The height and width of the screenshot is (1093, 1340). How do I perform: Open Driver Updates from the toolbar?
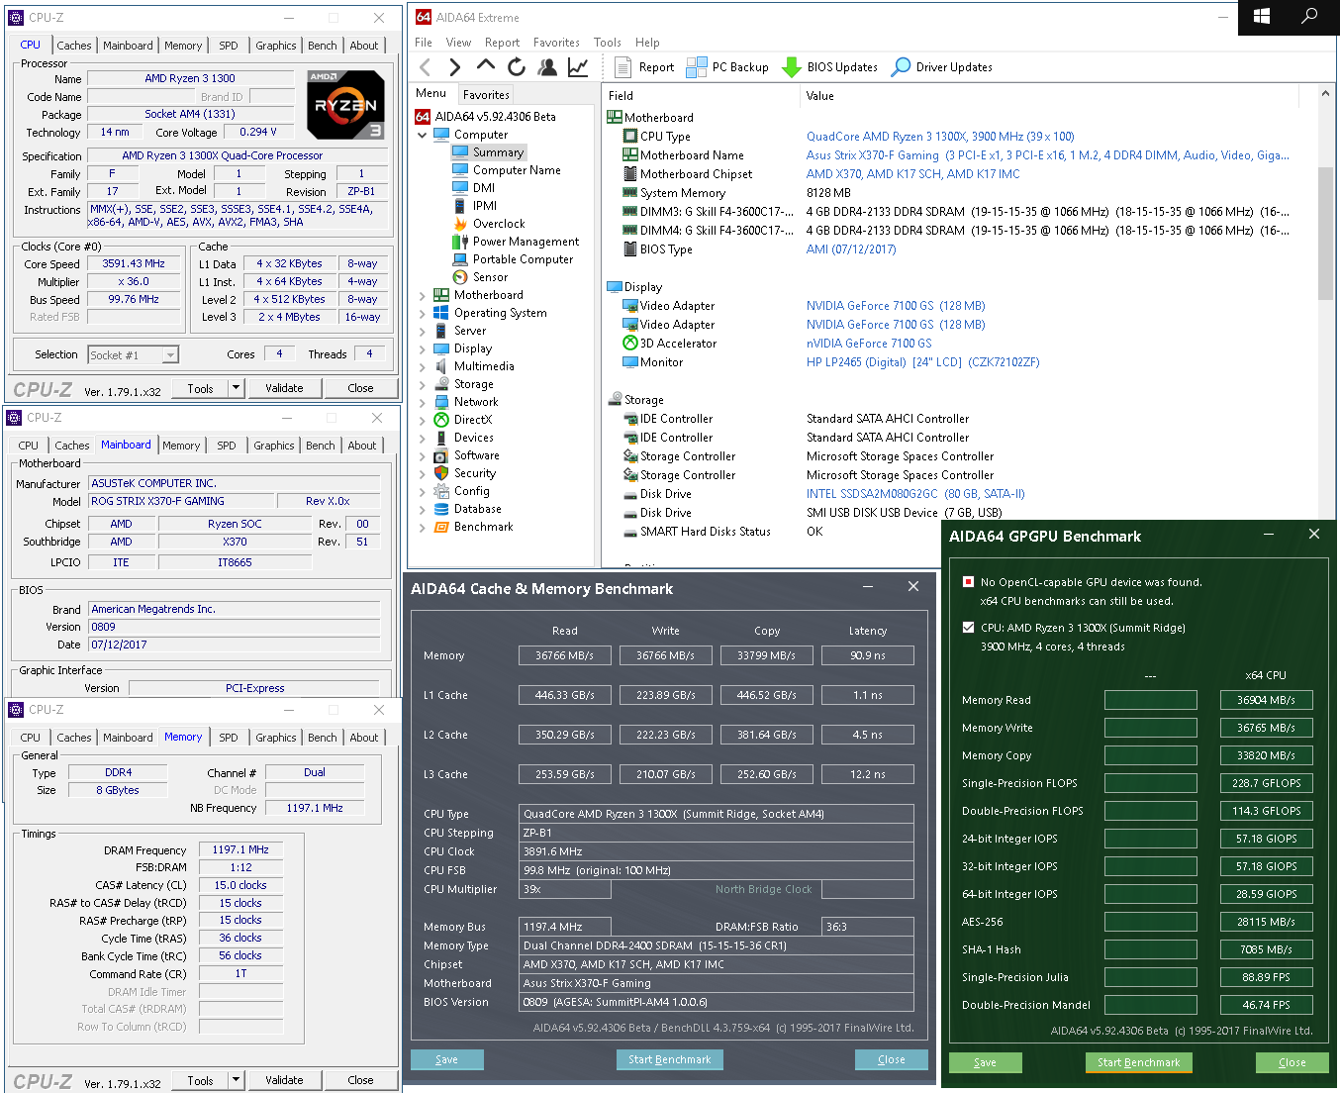tap(942, 67)
